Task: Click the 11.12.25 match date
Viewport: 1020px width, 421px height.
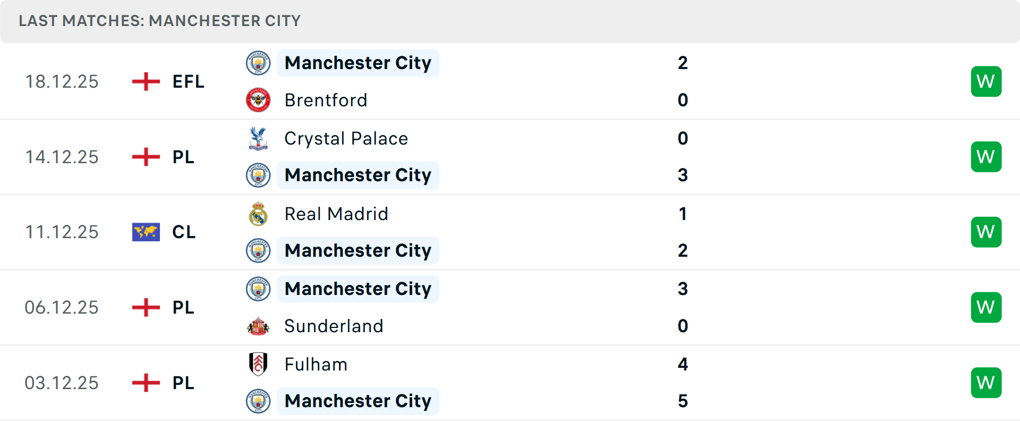Action: (62, 232)
